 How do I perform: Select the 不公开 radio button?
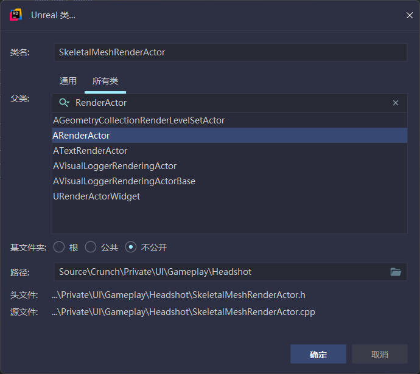pyautogui.click(x=131, y=247)
